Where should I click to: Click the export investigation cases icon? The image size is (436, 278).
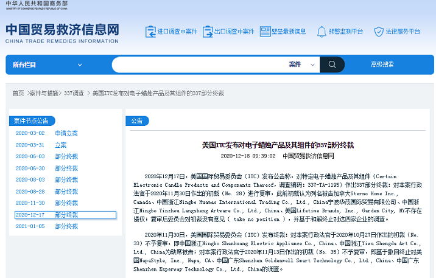208,32
